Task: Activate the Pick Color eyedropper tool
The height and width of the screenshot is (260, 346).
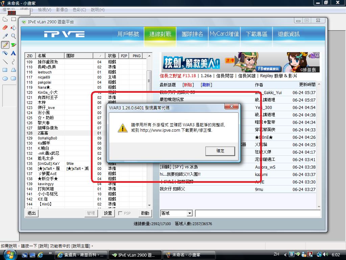Action: click(5, 36)
